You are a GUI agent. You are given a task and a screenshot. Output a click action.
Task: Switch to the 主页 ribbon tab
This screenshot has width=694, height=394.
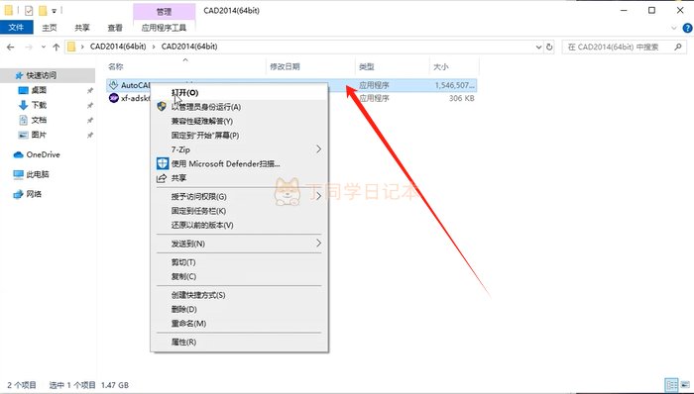[50, 28]
